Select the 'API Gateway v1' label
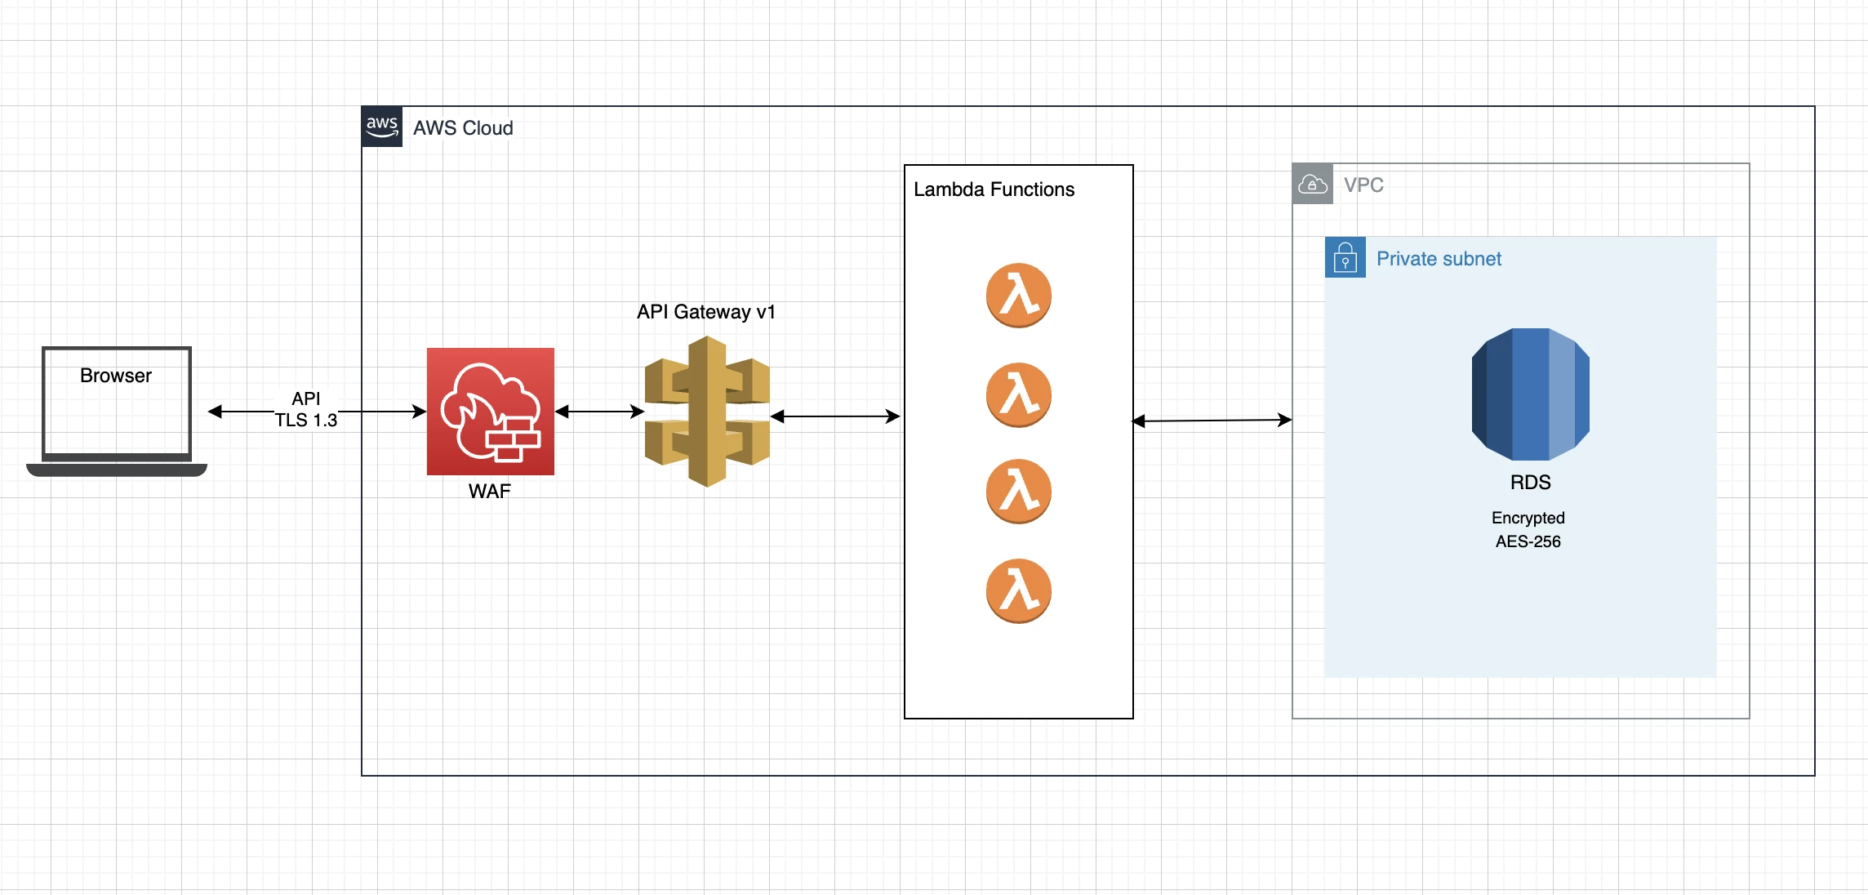The width and height of the screenshot is (1868, 895). click(706, 312)
